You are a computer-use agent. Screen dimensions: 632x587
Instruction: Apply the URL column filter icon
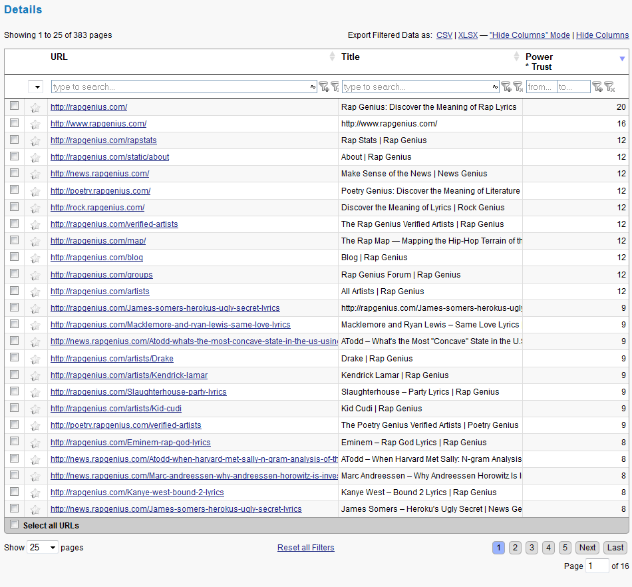[324, 87]
